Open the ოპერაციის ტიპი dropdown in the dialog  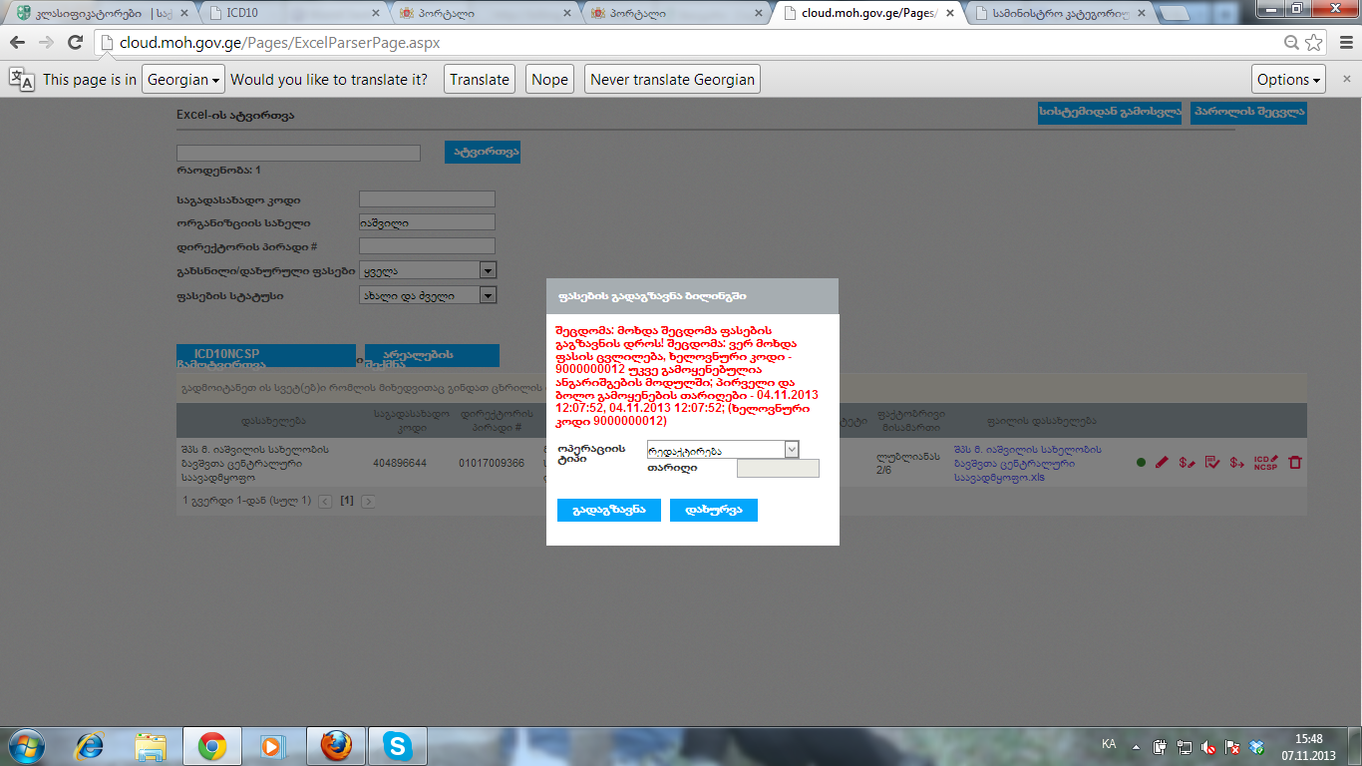[723, 450]
